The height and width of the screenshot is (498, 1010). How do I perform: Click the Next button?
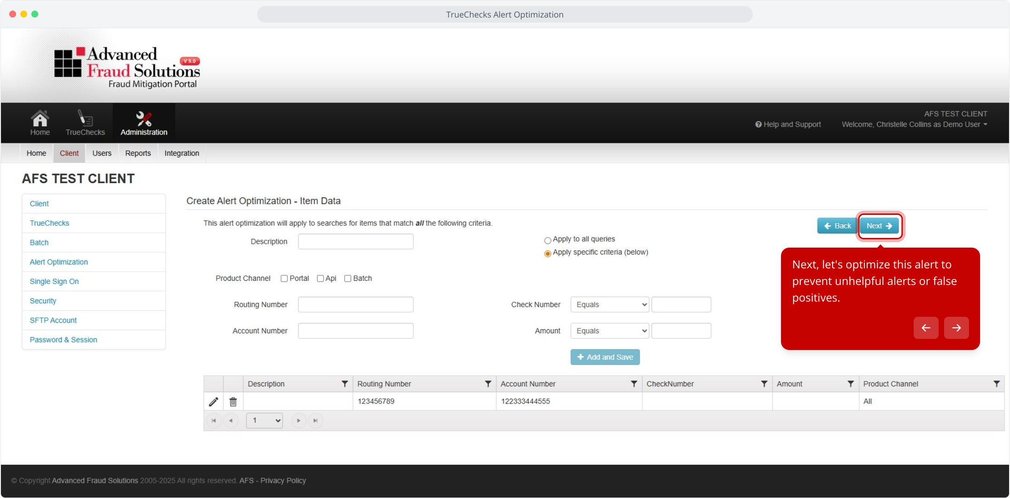[x=880, y=226]
